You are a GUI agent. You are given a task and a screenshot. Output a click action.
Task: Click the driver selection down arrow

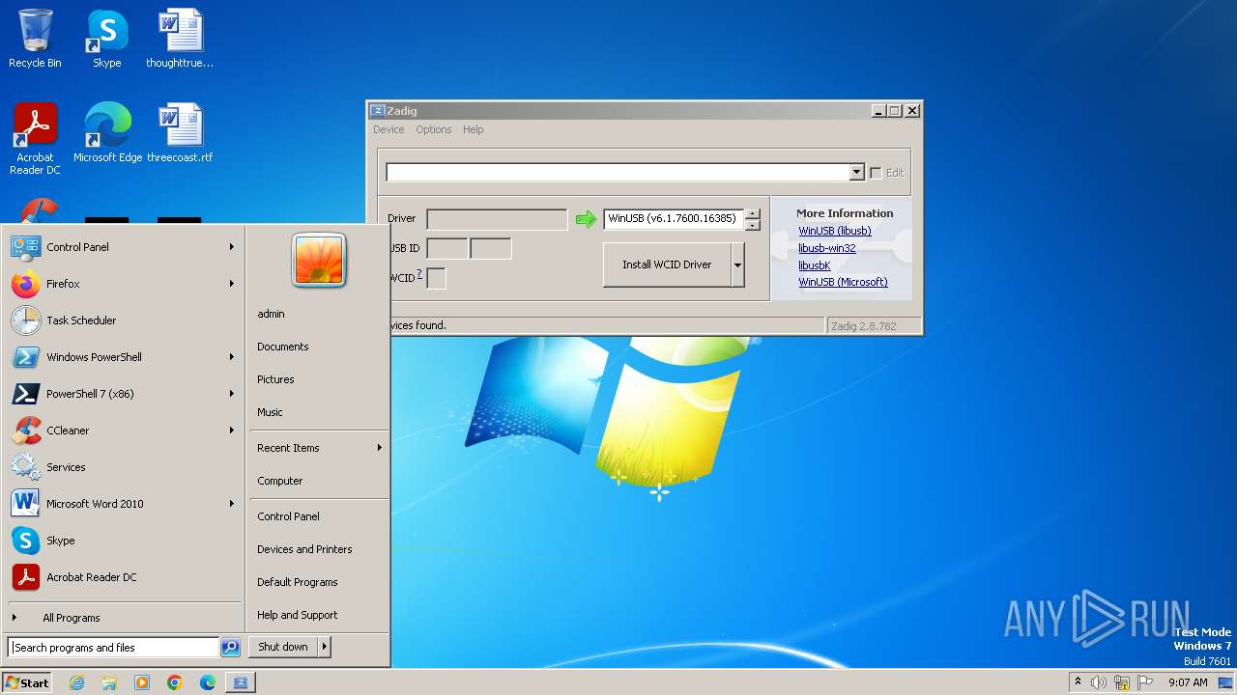[753, 225]
